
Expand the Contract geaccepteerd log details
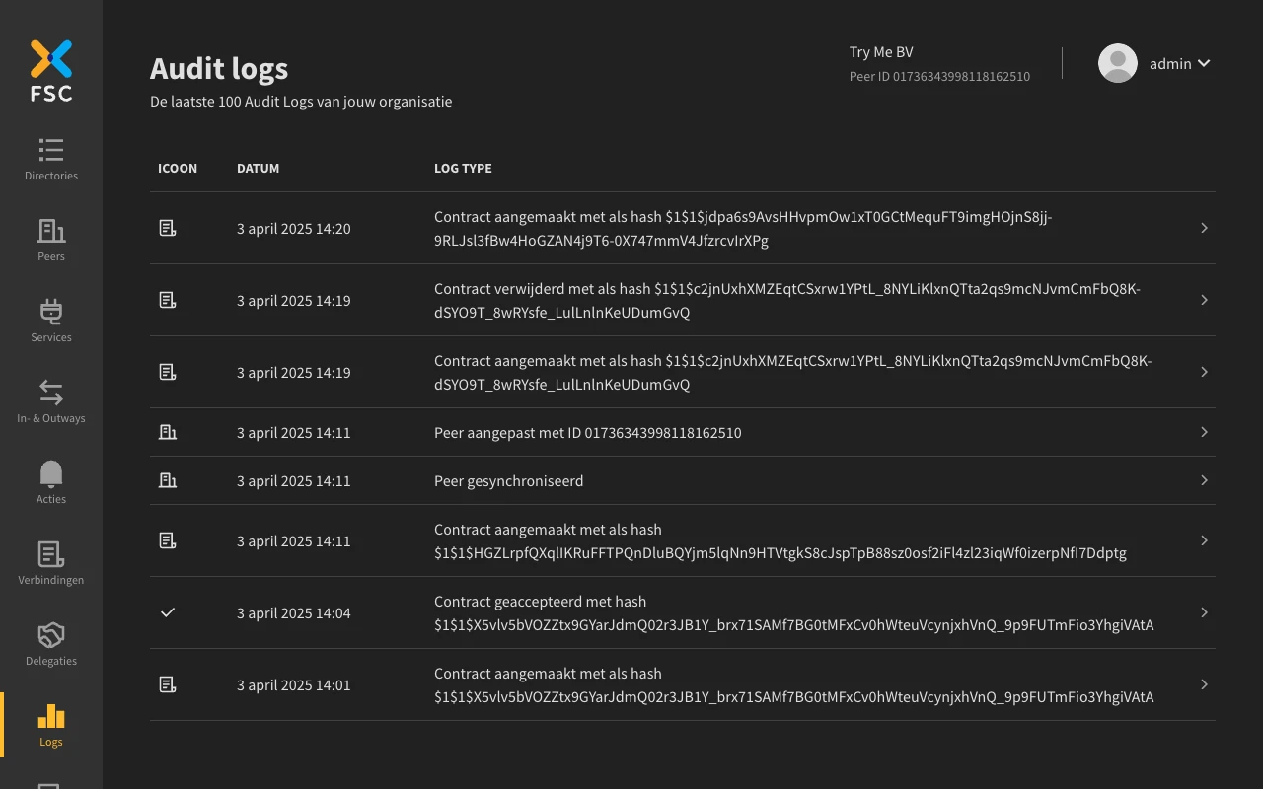[x=1204, y=612]
